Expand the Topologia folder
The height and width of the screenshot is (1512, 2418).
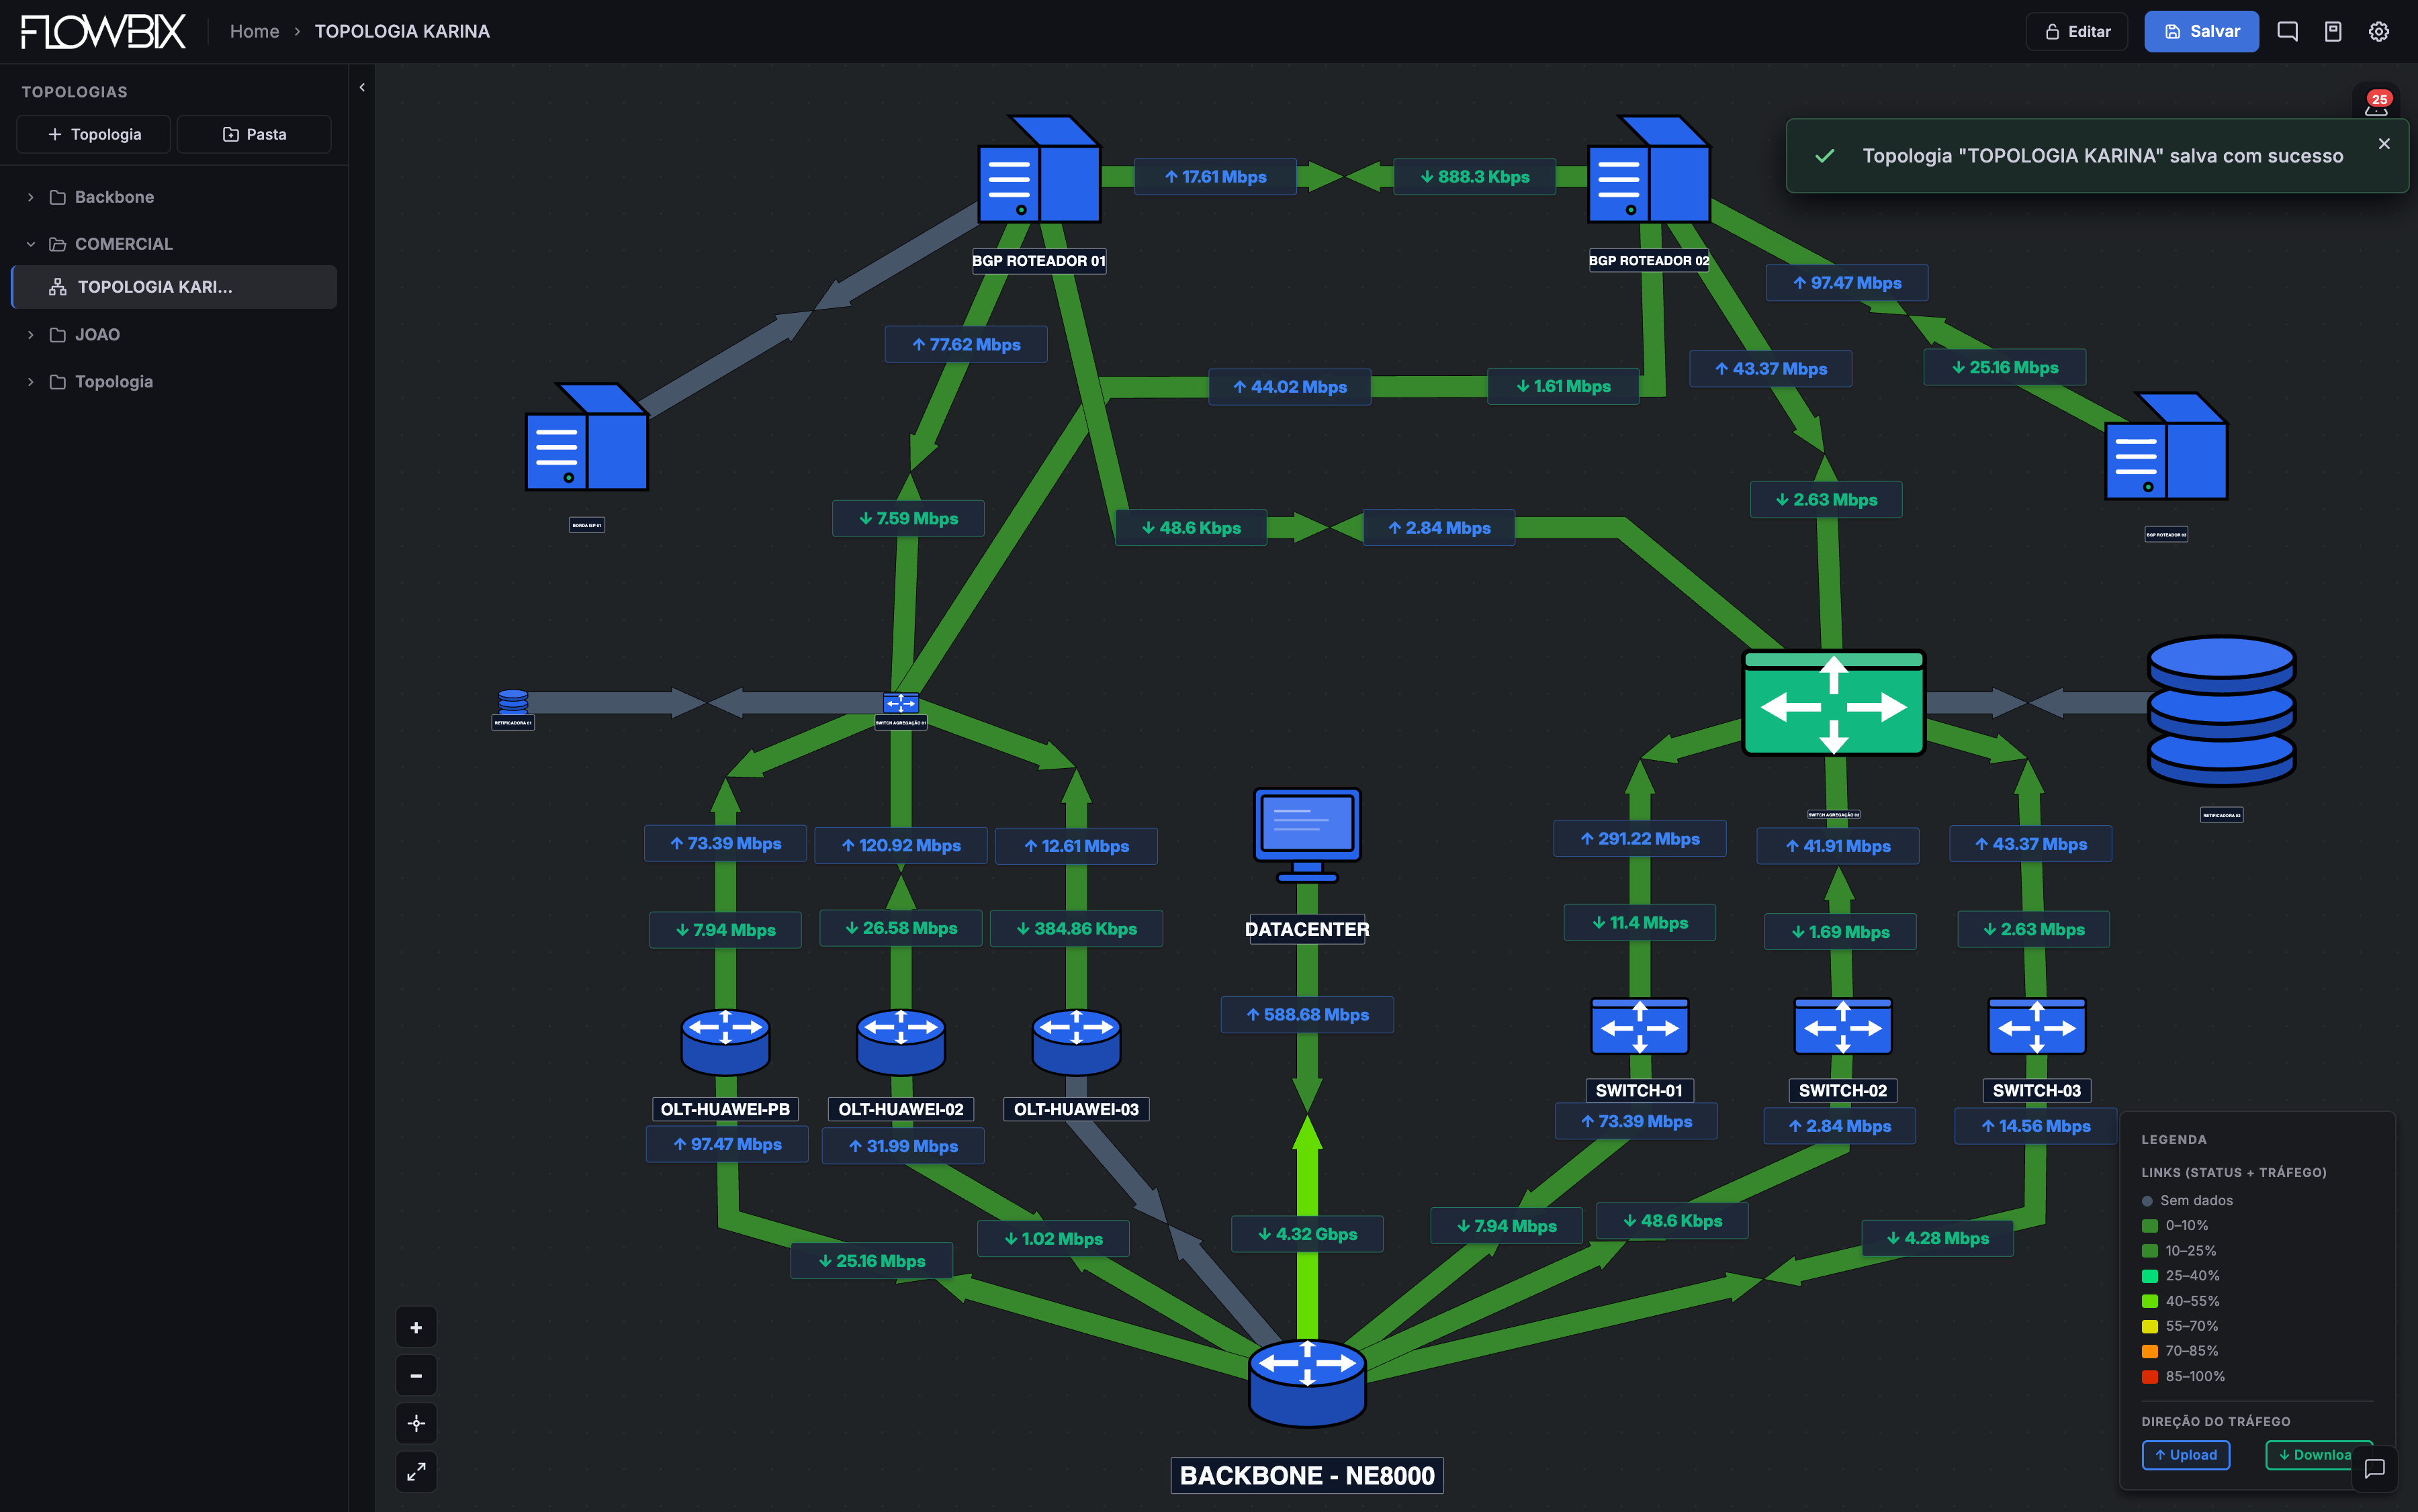[30, 382]
